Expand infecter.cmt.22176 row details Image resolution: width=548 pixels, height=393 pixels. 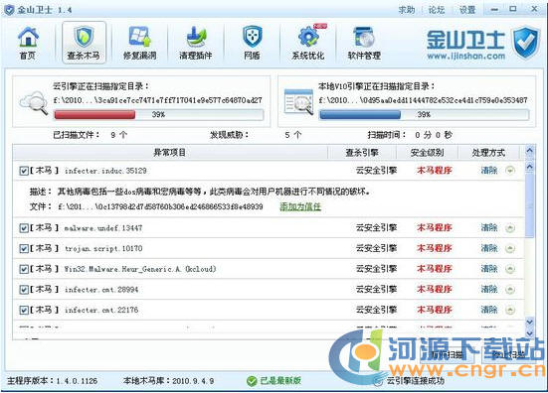510,310
